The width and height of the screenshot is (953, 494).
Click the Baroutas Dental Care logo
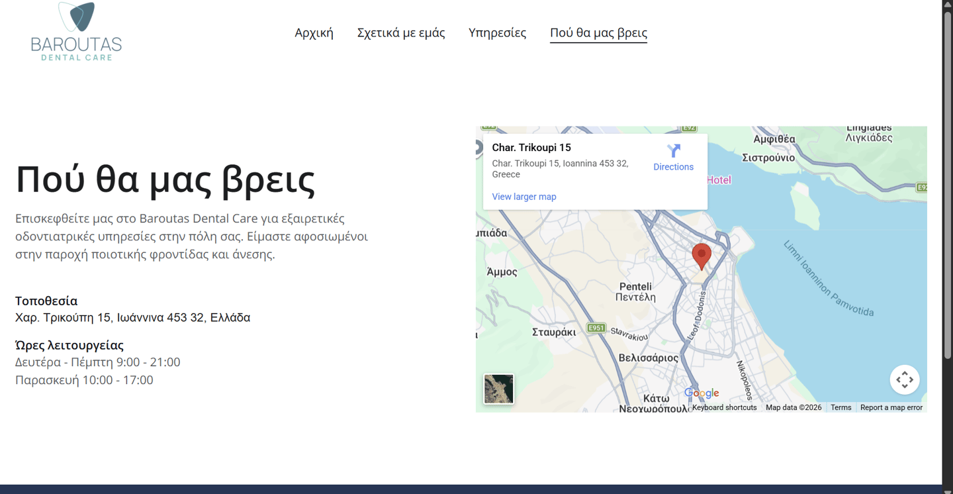[76, 31]
